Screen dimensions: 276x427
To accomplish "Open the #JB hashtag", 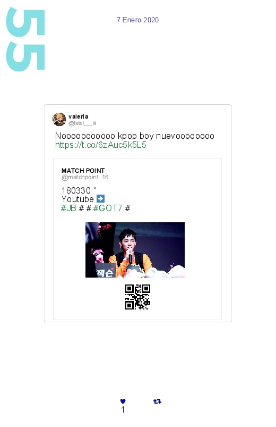I will pyautogui.click(x=68, y=208).
